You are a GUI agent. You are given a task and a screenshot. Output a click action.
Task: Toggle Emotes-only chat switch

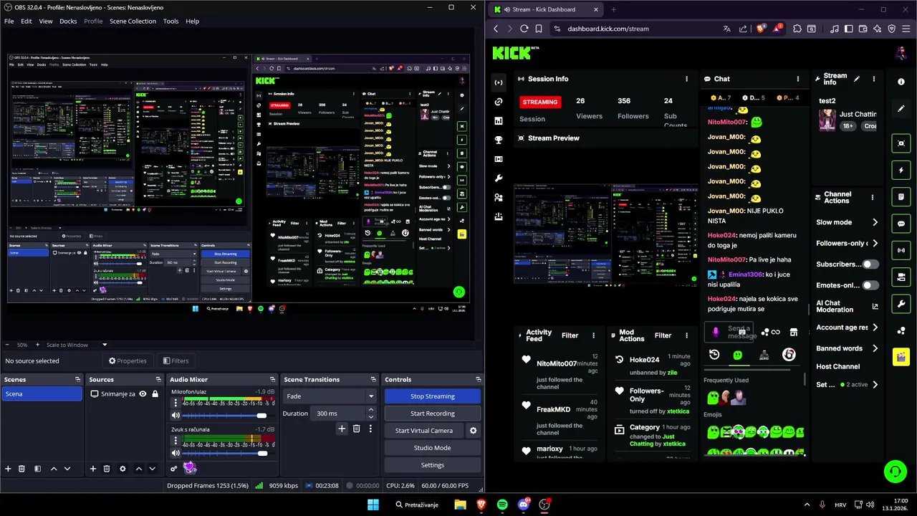click(870, 285)
